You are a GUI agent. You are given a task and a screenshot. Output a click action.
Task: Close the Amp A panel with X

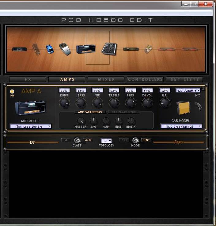[203, 89]
